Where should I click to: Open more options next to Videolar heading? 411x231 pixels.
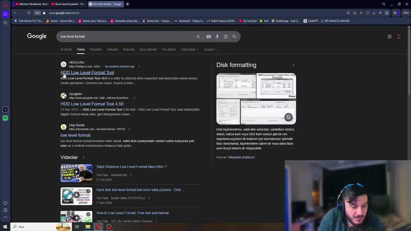tap(83, 158)
